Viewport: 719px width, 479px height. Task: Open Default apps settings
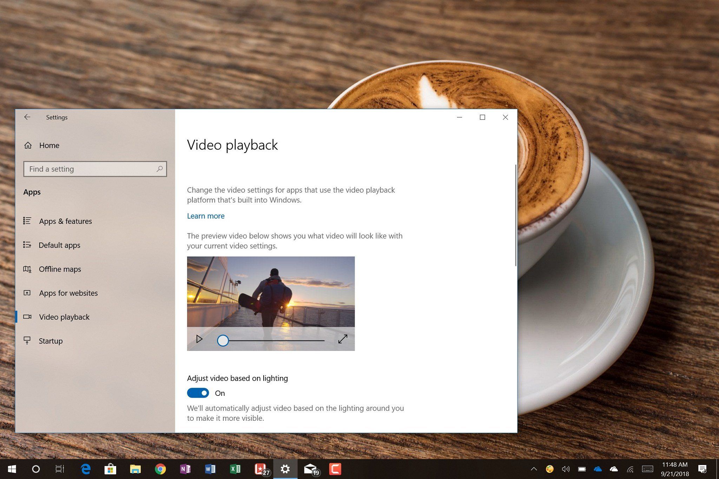pyautogui.click(x=60, y=245)
